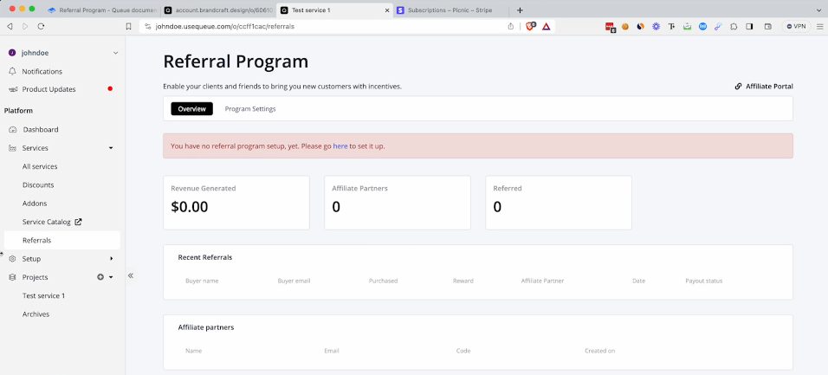828x375 pixels.
Task: Collapse the Services section arrow
Action: pyautogui.click(x=111, y=148)
